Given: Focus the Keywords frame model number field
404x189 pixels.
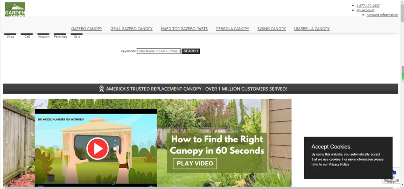Looking at the screenshot, I should click(x=159, y=51).
